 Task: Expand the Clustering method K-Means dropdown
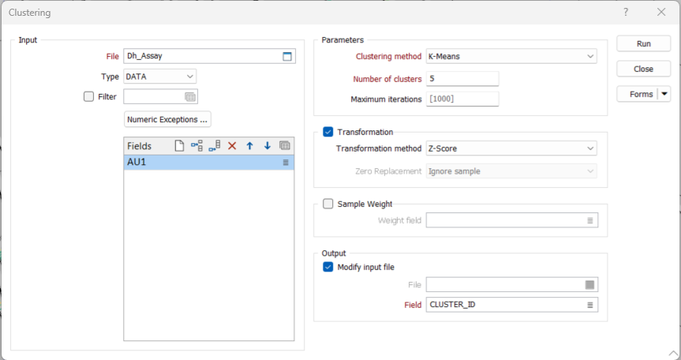(x=511, y=56)
